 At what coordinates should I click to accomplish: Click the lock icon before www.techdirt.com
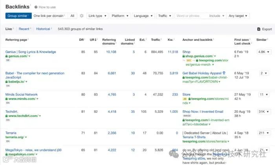click(7, 116)
